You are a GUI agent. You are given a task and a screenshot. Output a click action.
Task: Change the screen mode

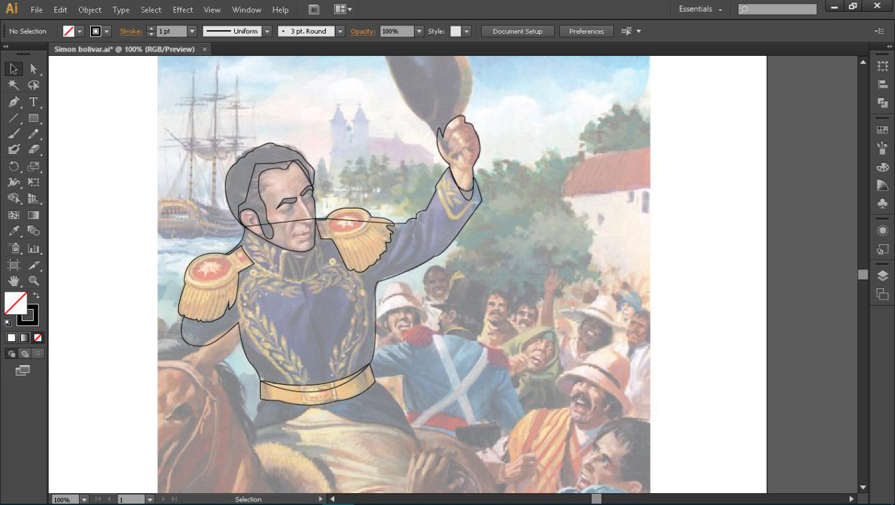pos(23,370)
